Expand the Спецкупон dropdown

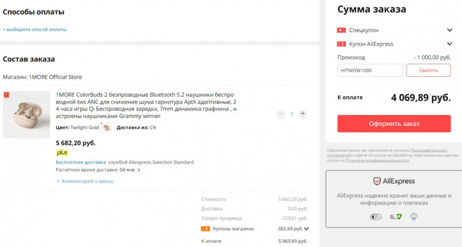[449, 30]
